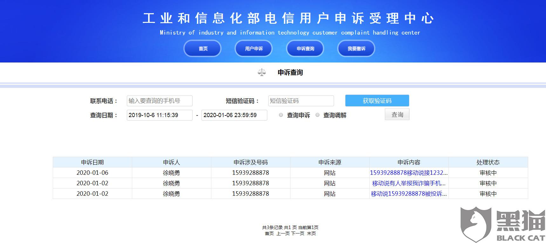Click the 获取验证码 button

pos(377,101)
